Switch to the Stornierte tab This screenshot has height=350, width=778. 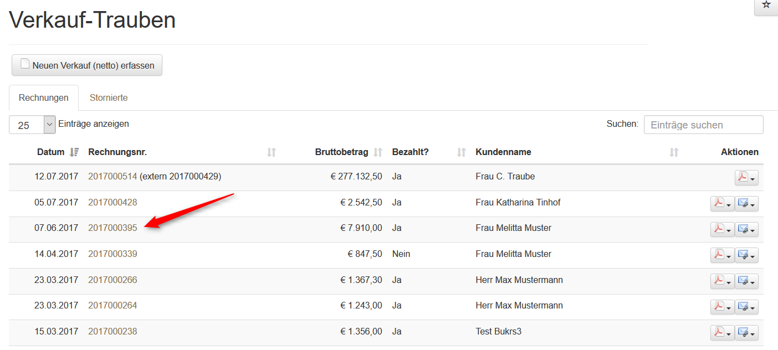[109, 98]
